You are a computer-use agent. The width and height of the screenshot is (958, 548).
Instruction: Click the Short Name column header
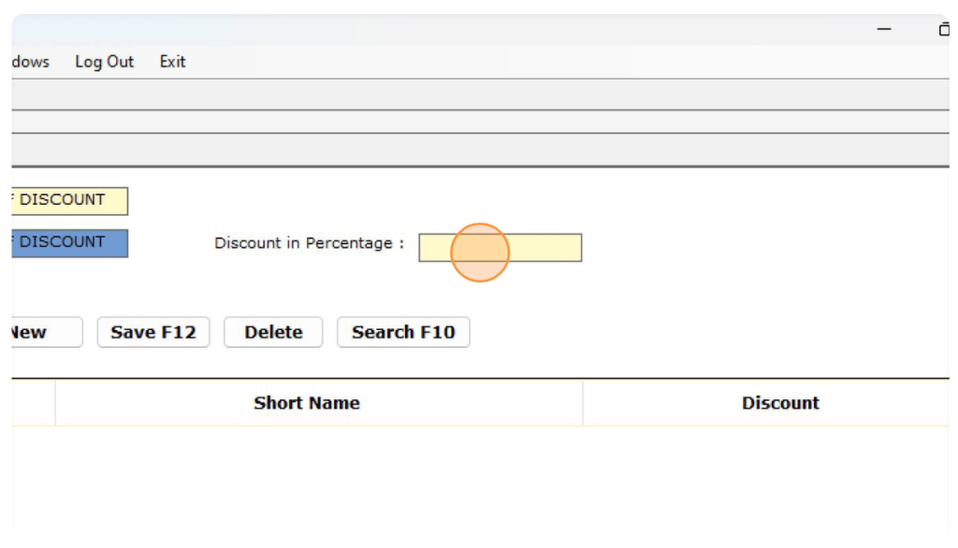pos(307,403)
